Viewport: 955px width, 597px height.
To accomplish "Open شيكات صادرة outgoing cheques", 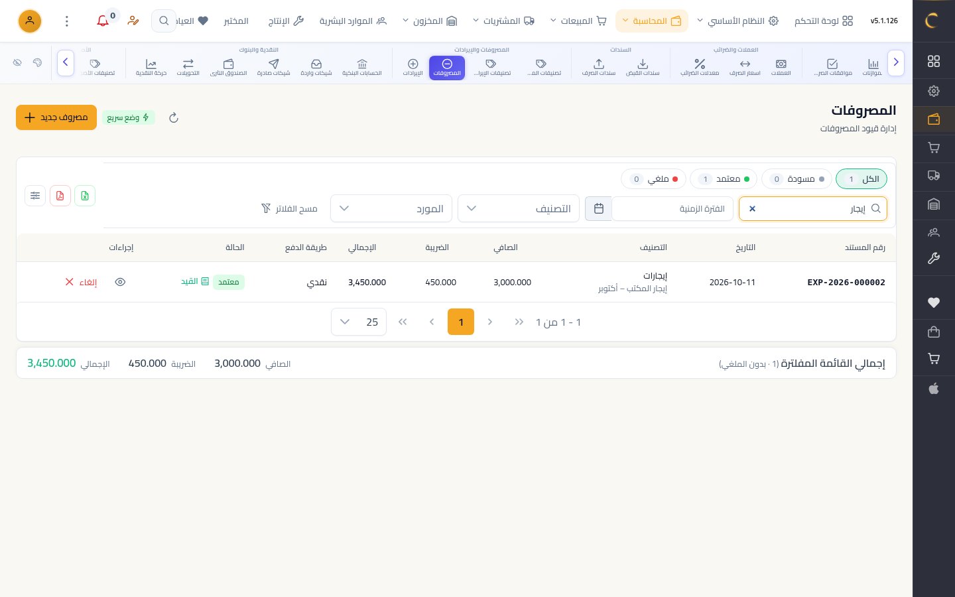I will (273, 67).
